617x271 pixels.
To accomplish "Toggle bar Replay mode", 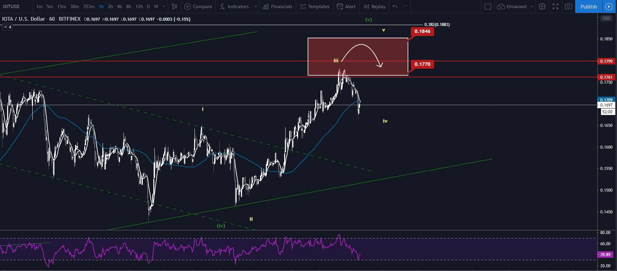I will coord(375,6).
